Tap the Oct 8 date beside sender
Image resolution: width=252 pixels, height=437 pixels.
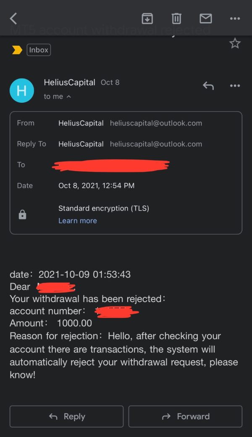point(110,83)
